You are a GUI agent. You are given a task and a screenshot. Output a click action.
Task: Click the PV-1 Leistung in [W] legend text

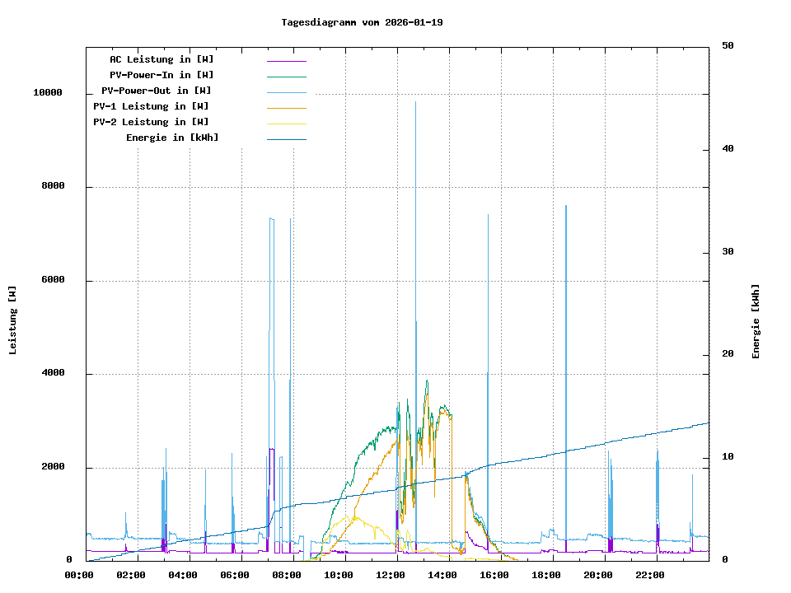pos(151,106)
